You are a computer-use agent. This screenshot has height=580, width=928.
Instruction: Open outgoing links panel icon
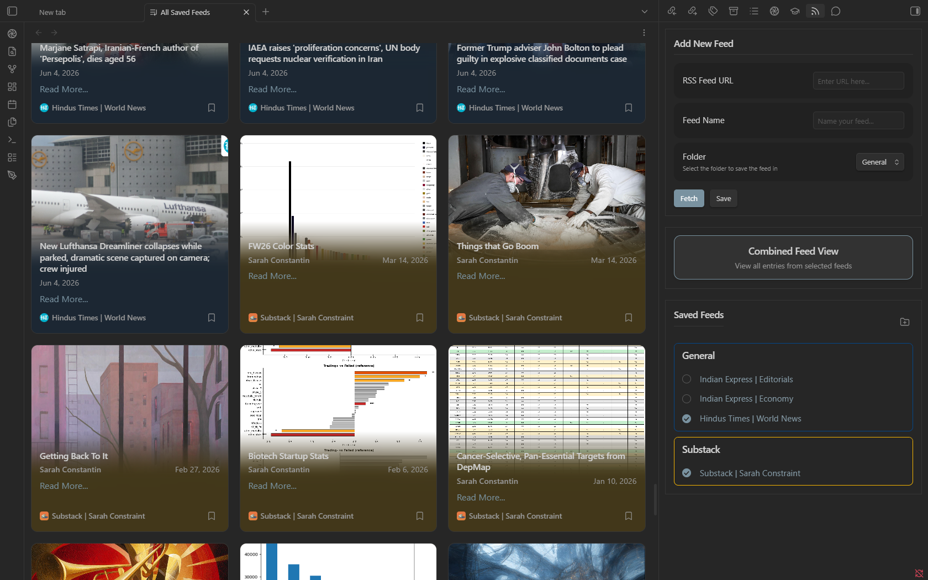point(692,11)
